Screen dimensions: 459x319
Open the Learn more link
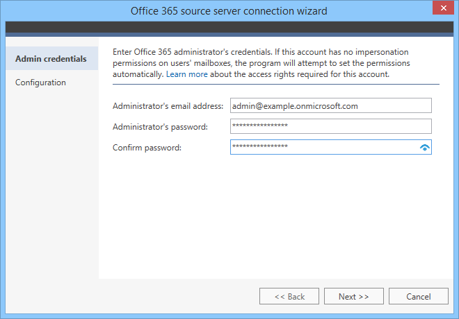[x=187, y=74]
